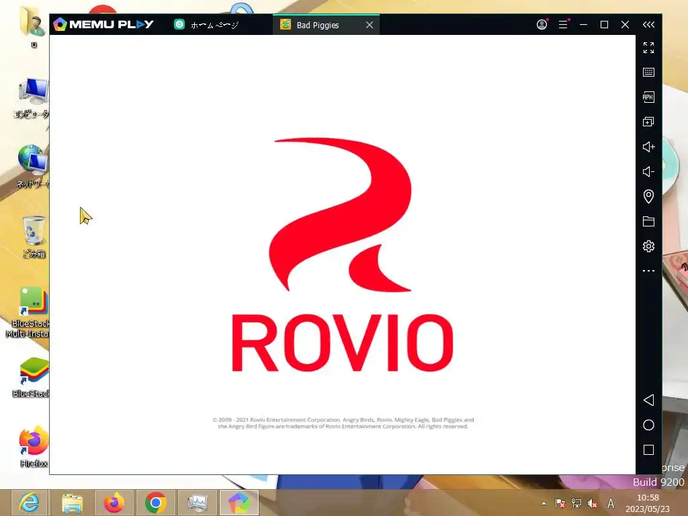
Task: Open the MEmu account profile icon
Action: (542, 25)
